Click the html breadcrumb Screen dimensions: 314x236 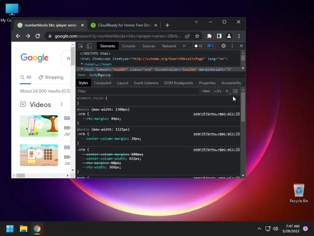[82, 75]
